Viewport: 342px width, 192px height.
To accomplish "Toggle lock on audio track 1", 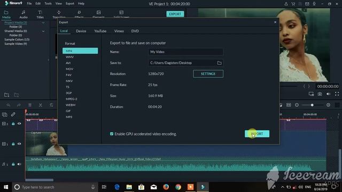I will pyautogui.click(x=13, y=164).
